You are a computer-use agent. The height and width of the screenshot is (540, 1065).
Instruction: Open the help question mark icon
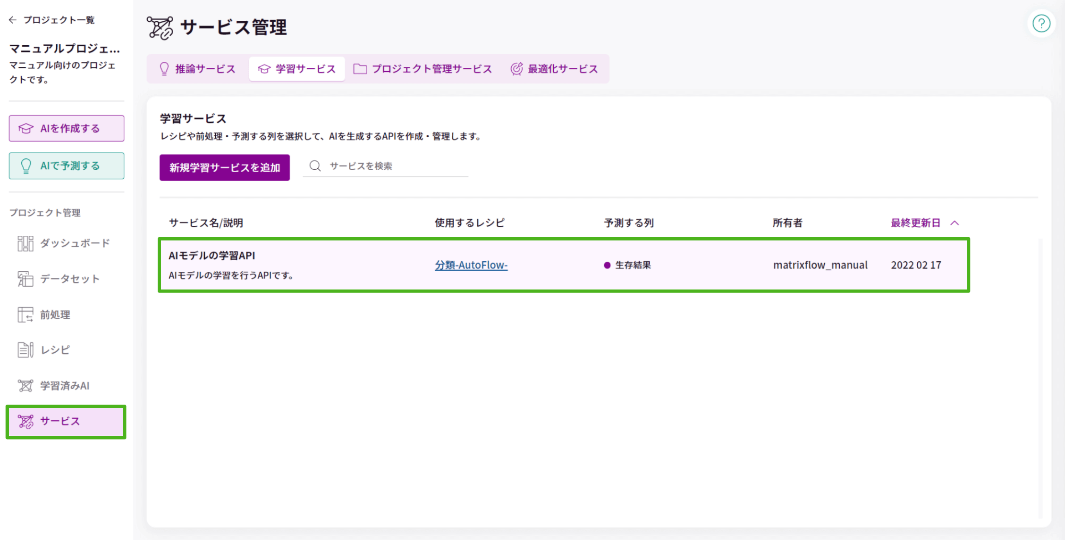point(1041,23)
